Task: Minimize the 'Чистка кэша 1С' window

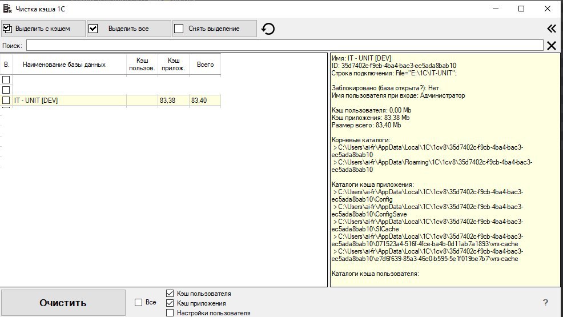Action: coord(496,9)
